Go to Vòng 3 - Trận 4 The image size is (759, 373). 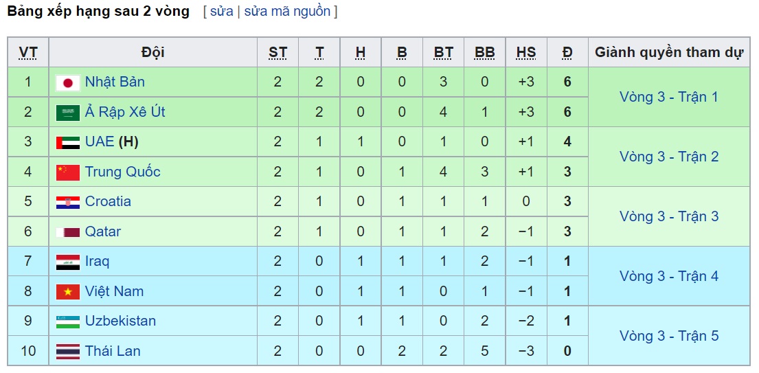[668, 276]
